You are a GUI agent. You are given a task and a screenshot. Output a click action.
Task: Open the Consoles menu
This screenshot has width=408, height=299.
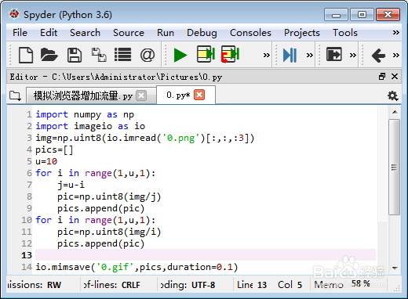250,33
